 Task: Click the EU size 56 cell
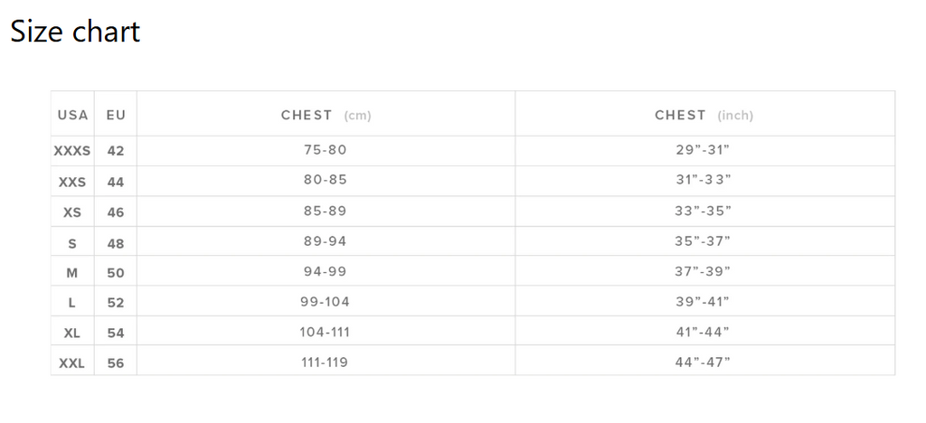116,363
